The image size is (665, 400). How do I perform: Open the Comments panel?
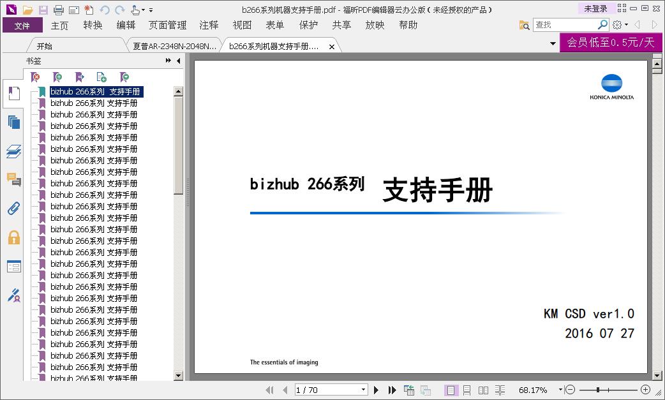(13, 180)
